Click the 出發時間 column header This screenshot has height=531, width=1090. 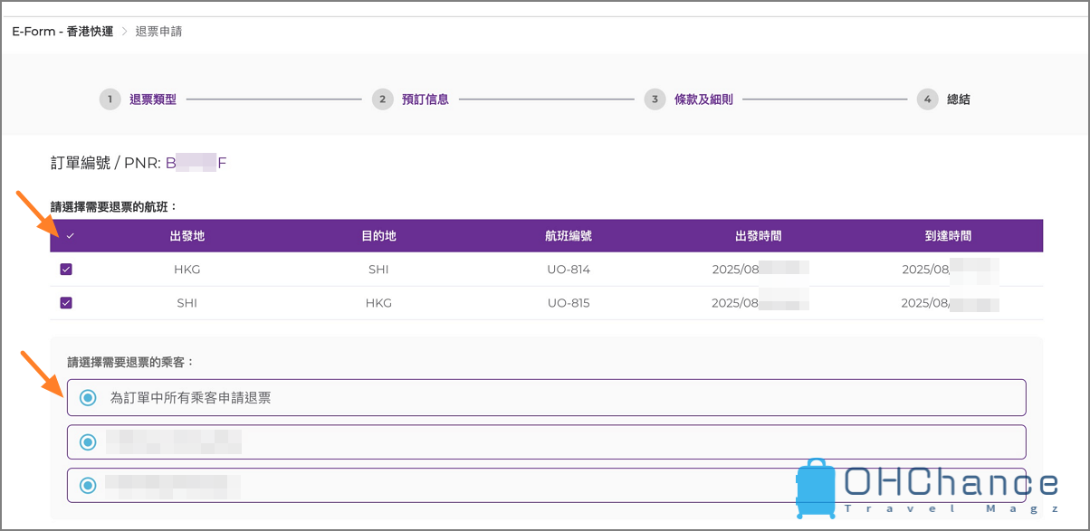759,236
